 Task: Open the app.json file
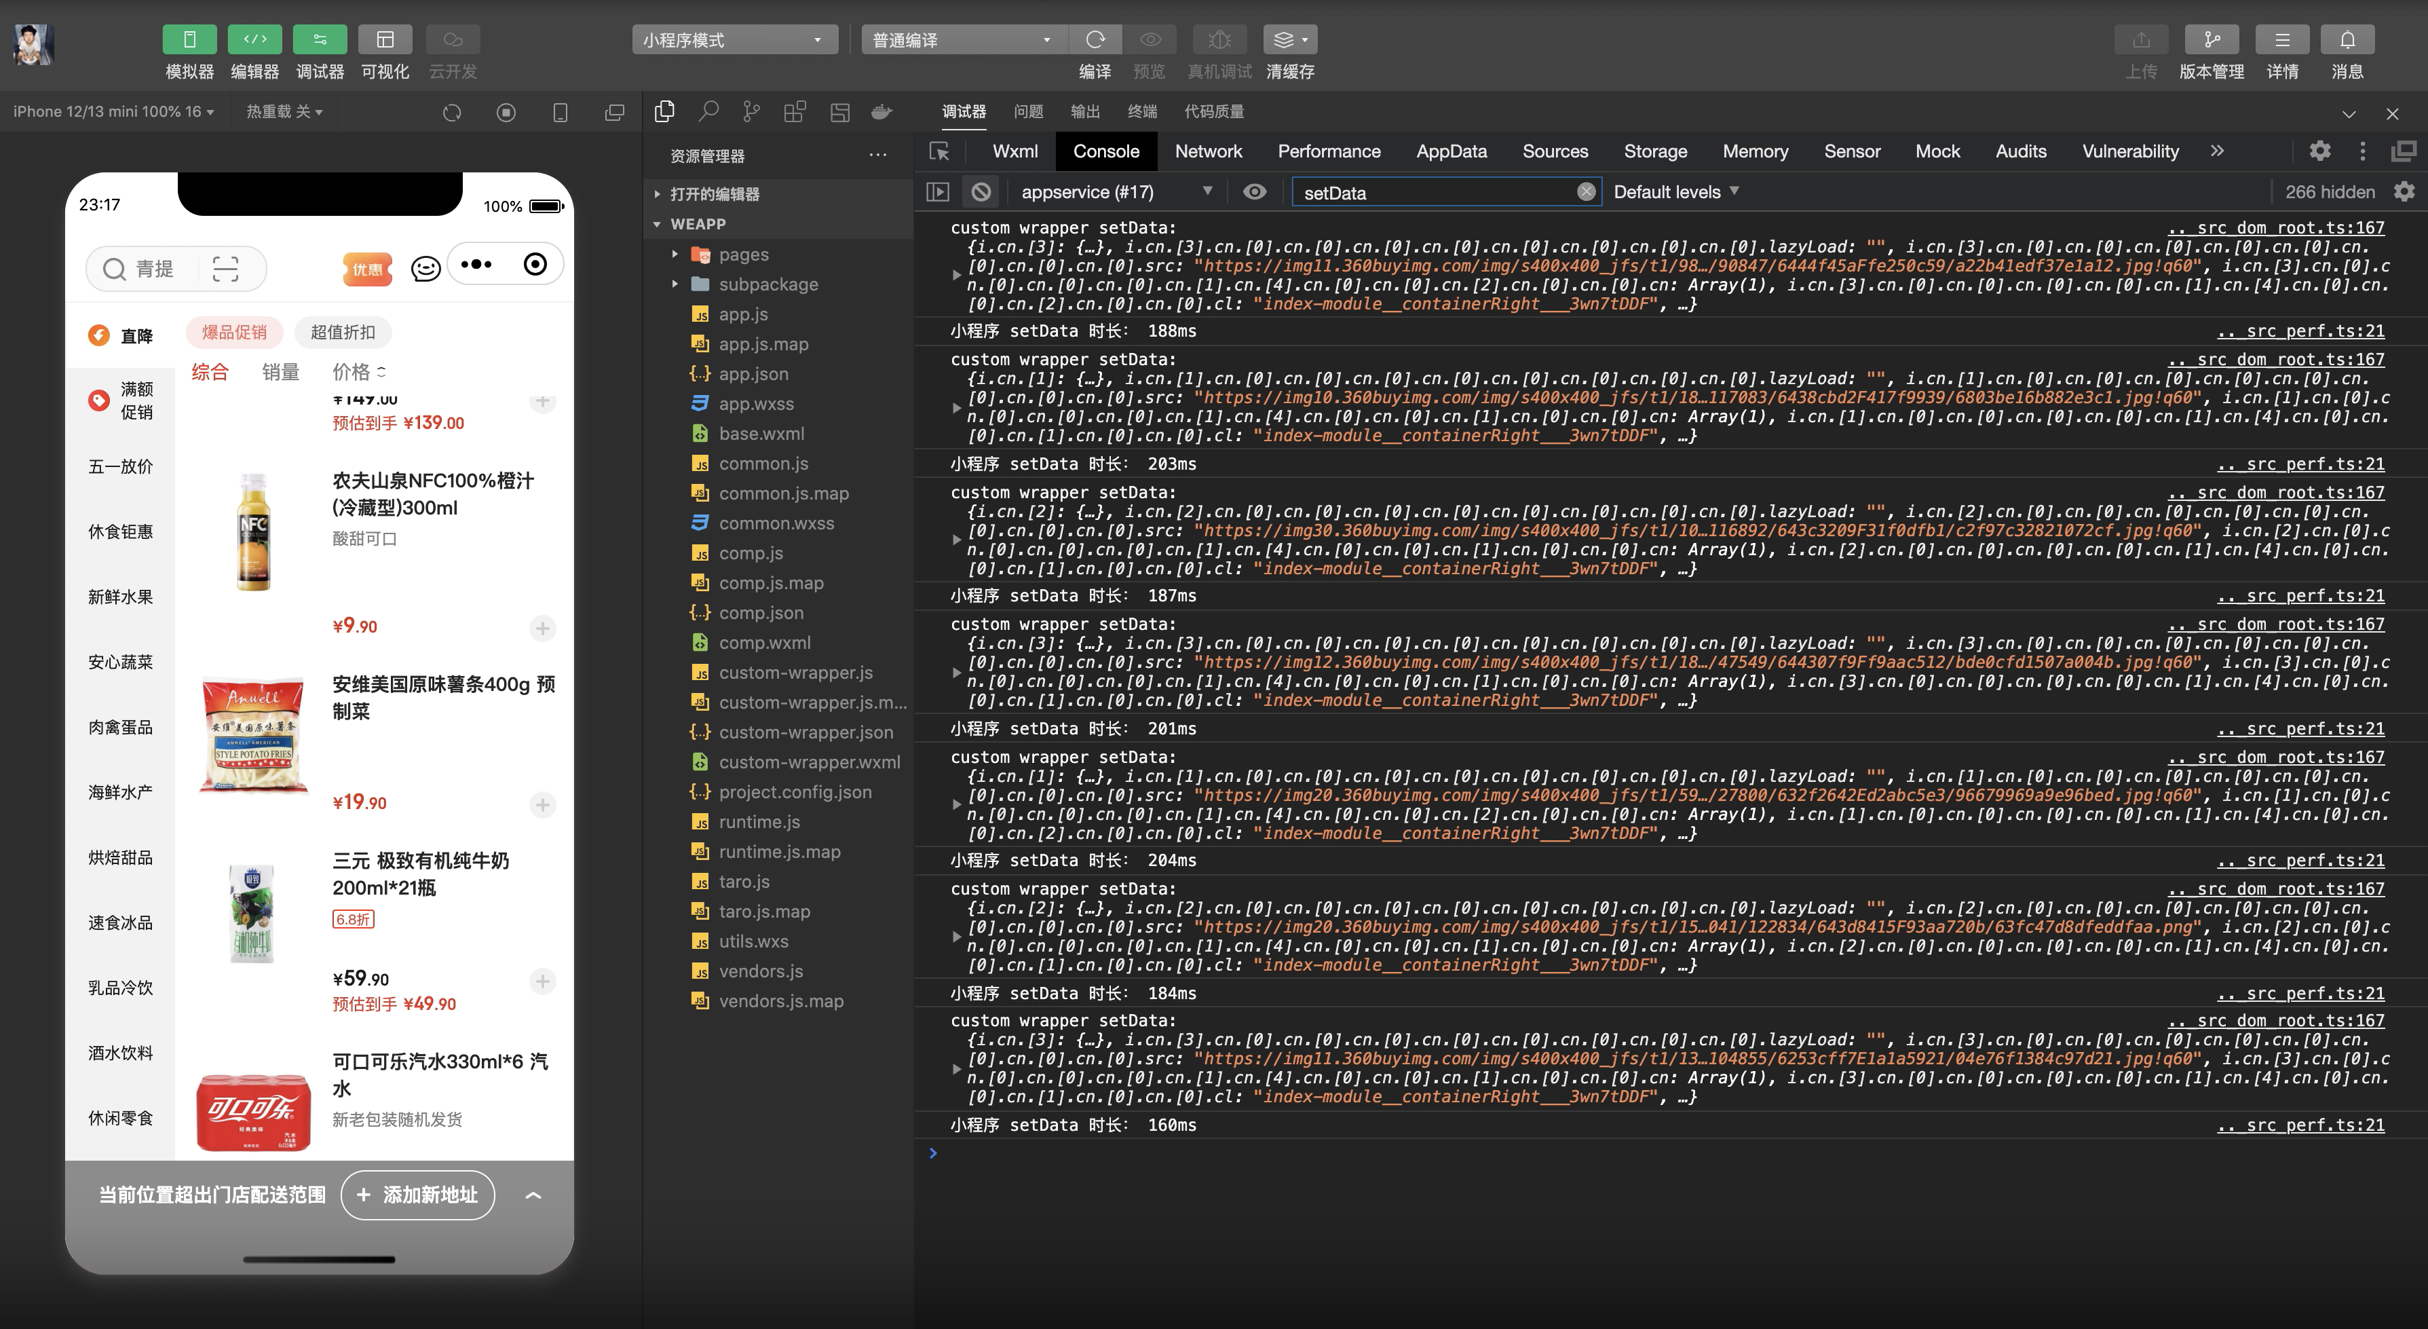click(x=753, y=374)
